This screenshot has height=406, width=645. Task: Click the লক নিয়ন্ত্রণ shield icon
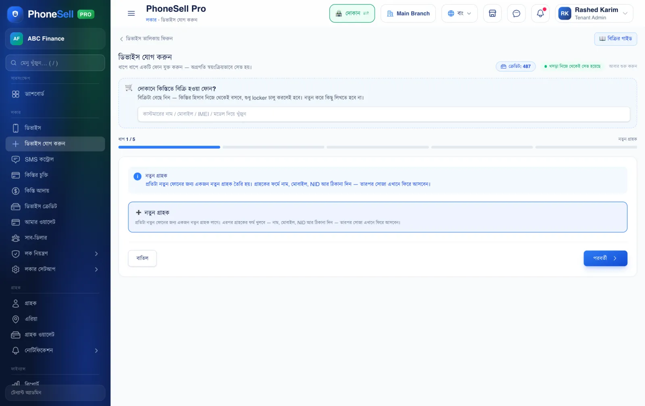click(16, 254)
